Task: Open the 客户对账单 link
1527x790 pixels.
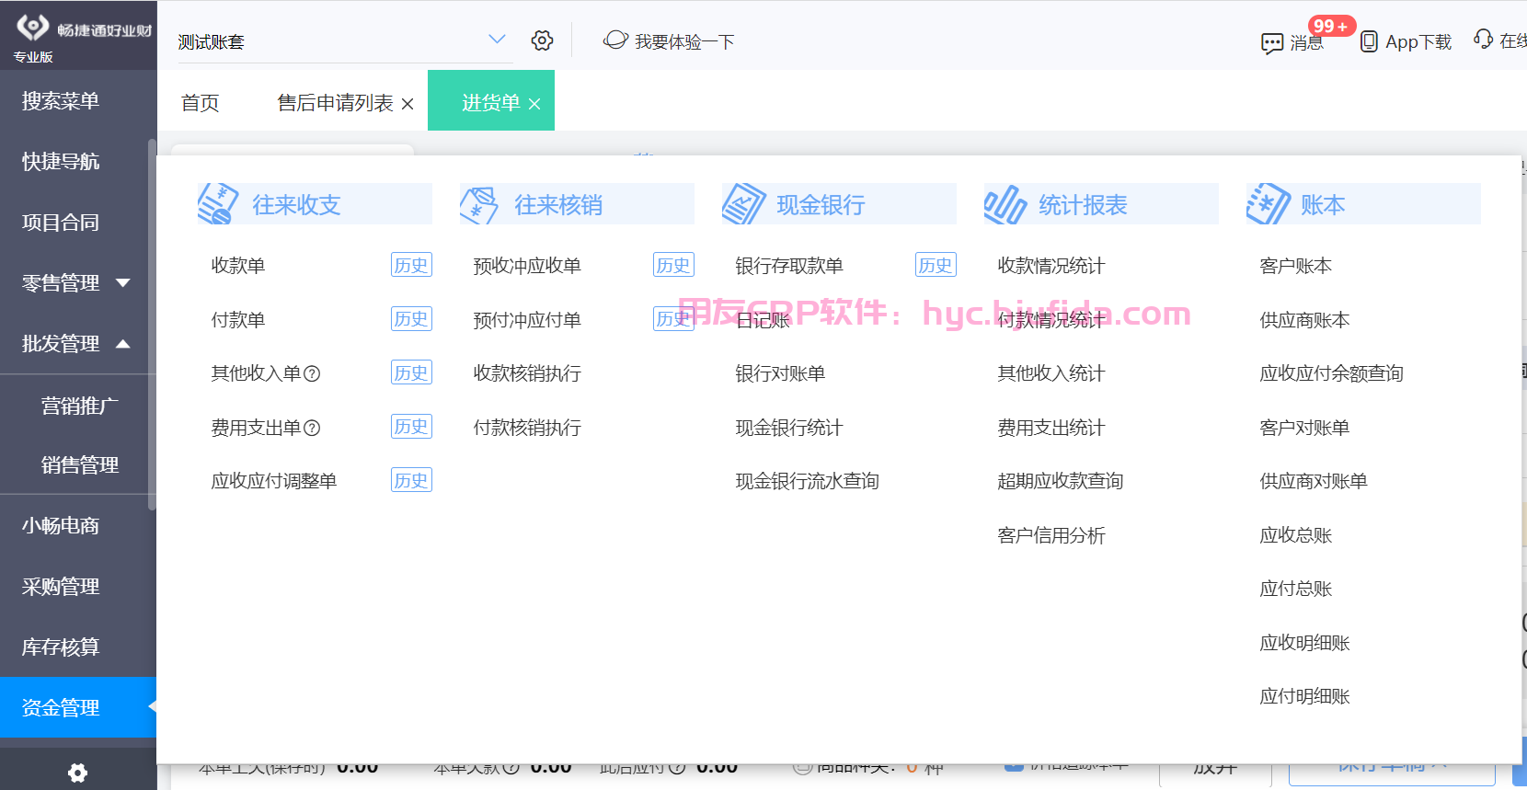Action: (x=1304, y=428)
